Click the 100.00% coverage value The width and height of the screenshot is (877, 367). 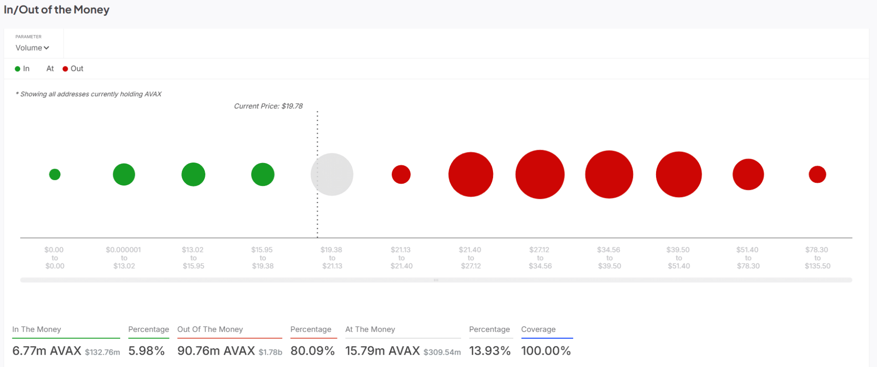[546, 351]
